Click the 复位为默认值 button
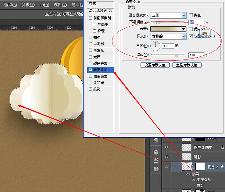This screenshot has height=192, width=225. [187, 65]
